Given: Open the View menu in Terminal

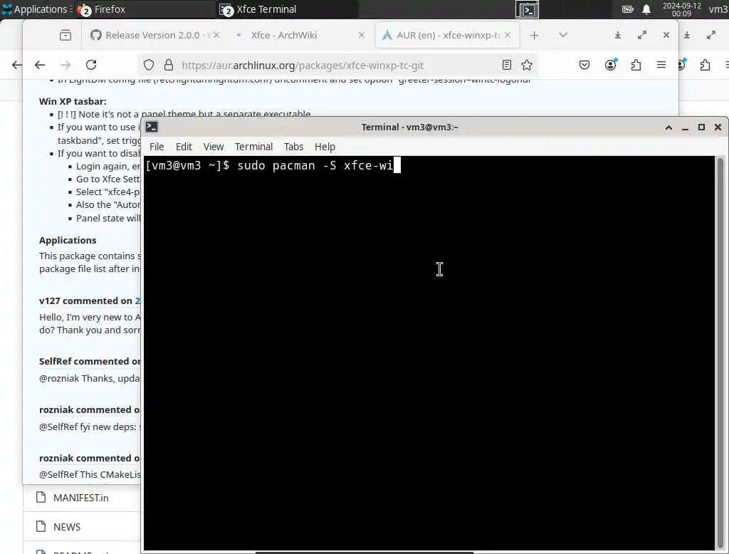Looking at the screenshot, I should [x=214, y=147].
